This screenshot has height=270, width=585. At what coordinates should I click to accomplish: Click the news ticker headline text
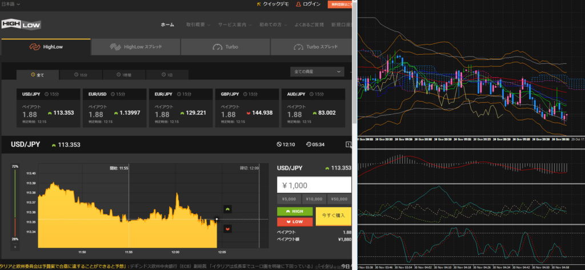coord(166,266)
